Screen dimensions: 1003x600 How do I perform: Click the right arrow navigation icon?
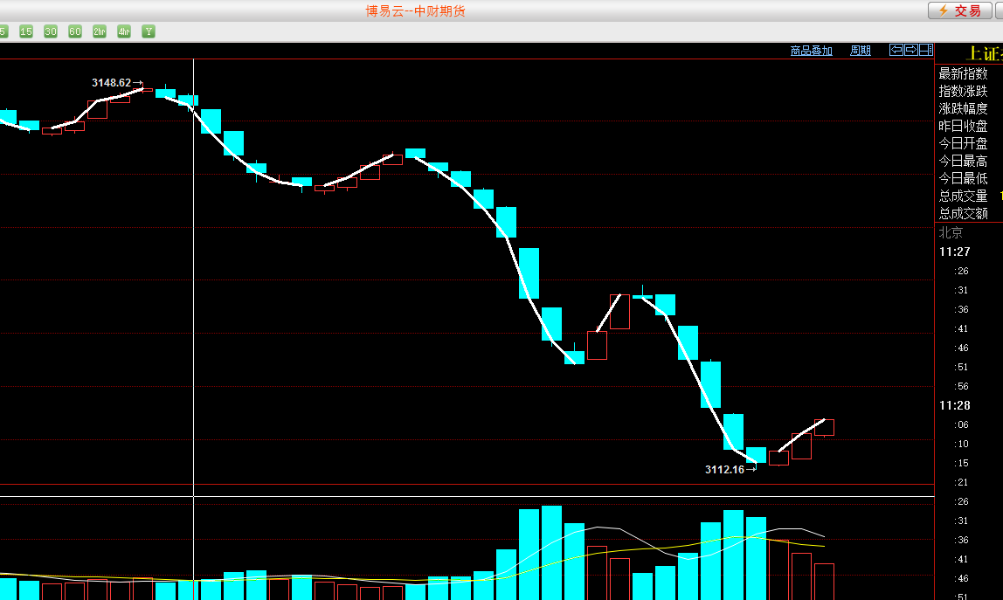tap(910, 50)
